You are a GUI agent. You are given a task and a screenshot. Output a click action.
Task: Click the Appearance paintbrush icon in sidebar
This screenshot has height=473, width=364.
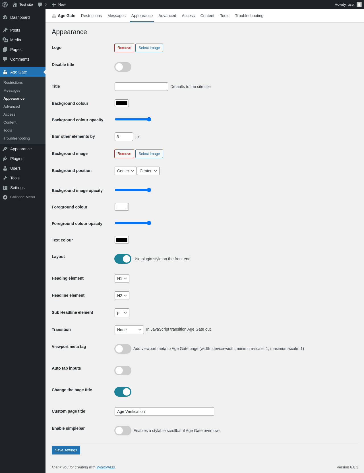point(5,149)
